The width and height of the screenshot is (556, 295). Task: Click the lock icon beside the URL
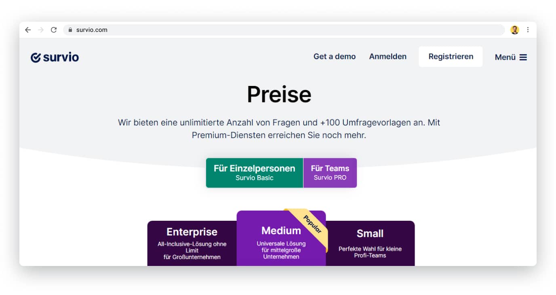tap(70, 30)
